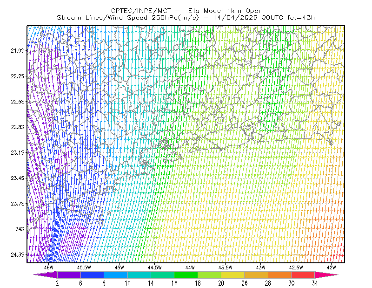This screenshot has height=288, width=372.
Task: Click the 46W longitude tick label
Action: pos(49,267)
